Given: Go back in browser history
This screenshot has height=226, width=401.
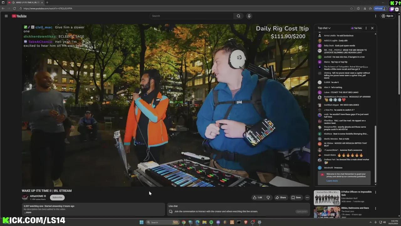Looking at the screenshot, I should click(3, 8).
